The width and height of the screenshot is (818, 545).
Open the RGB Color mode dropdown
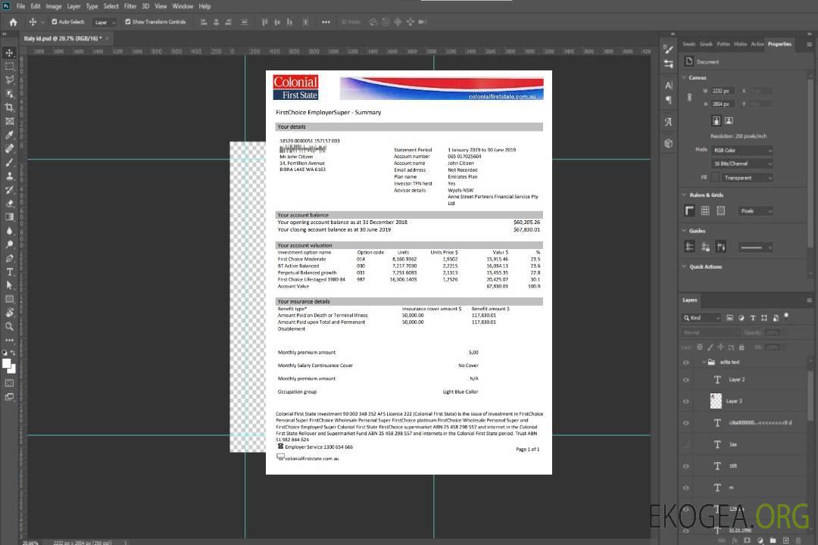[x=742, y=151]
